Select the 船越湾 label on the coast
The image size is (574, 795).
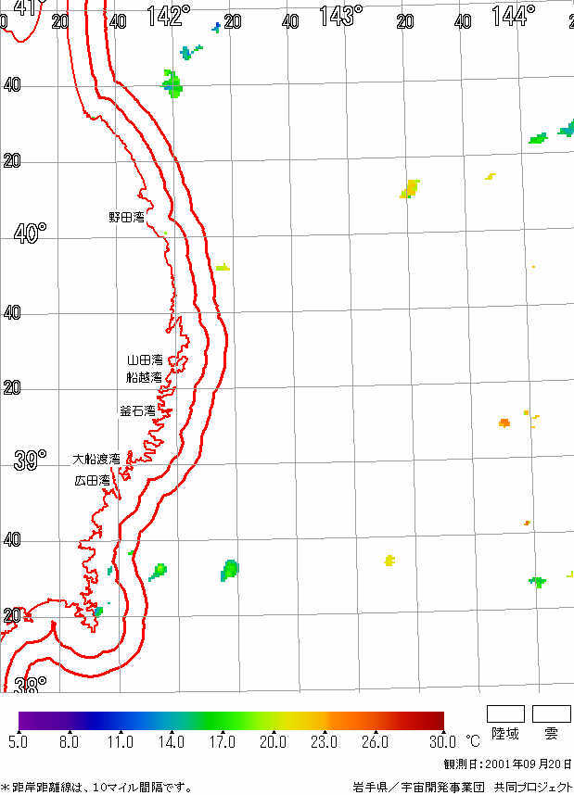click(x=144, y=377)
